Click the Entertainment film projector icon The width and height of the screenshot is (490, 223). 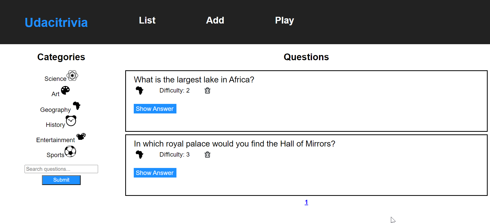point(81,136)
